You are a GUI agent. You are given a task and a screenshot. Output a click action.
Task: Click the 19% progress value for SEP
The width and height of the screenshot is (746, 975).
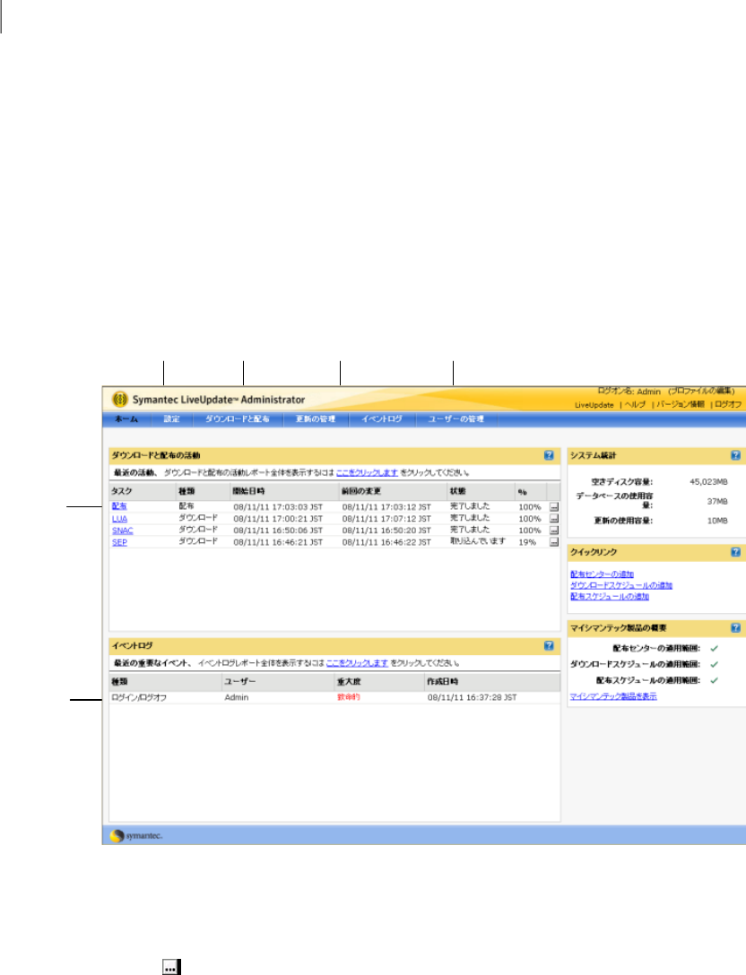527,542
